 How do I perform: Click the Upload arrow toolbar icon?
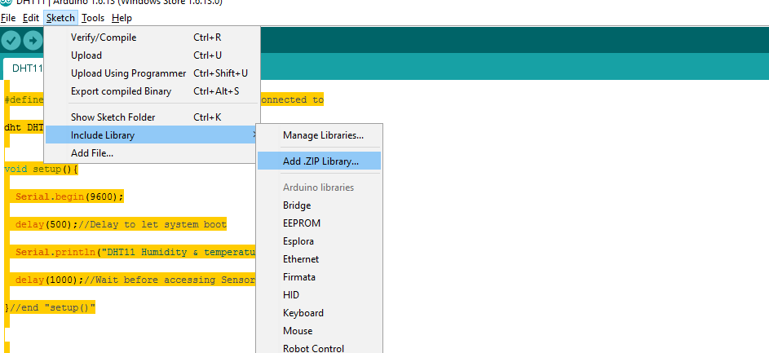click(33, 40)
